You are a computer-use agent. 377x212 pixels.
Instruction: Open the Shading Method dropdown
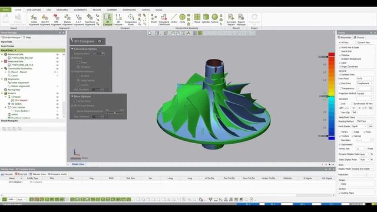[x=365, y=121]
